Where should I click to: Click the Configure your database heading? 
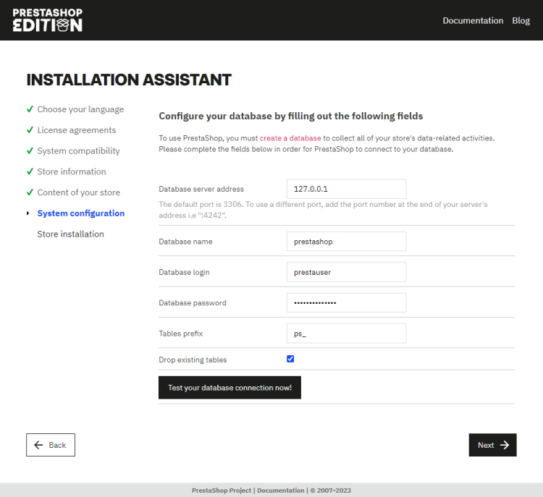(x=291, y=116)
